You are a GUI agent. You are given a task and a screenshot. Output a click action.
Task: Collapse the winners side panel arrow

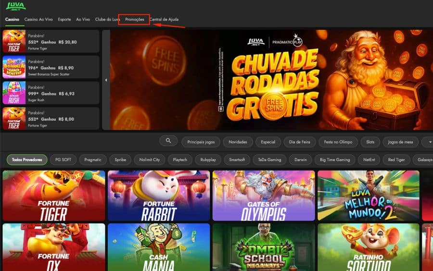(106, 80)
